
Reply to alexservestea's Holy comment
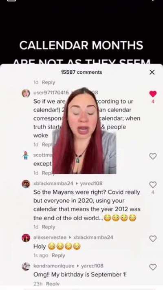[x=58, y=255]
